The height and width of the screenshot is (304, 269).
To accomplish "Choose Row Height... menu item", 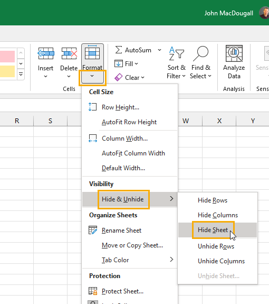I will [x=130, y=107].
